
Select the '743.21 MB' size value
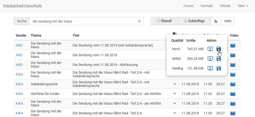tap(195, 49)
